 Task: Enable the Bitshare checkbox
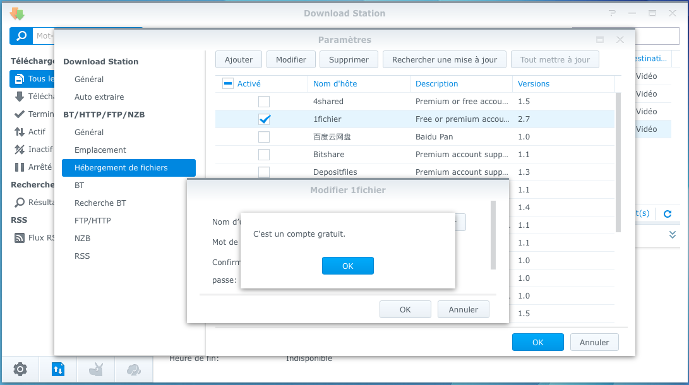pyautogui.click(x=263, y=155)
